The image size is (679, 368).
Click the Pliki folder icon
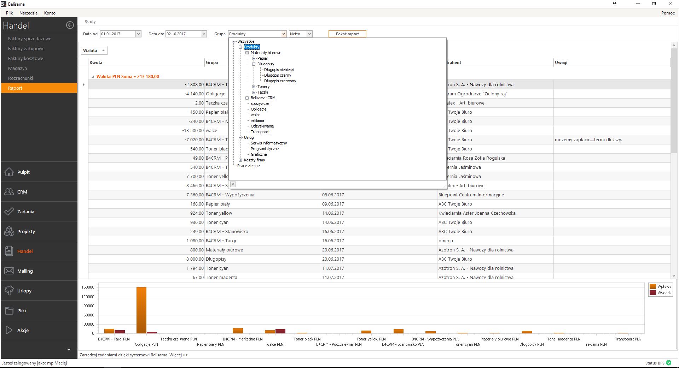pos(9,310)
